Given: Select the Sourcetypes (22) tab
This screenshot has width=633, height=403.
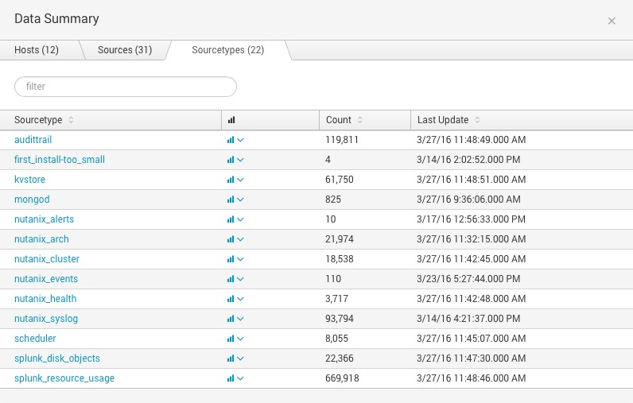Looking at the screenshot, I should (228, 50).
